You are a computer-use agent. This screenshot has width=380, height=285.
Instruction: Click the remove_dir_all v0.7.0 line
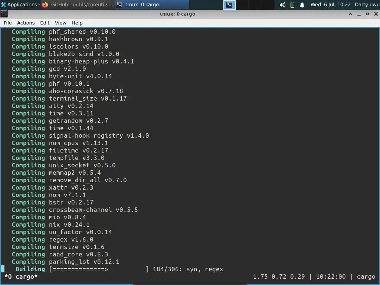(69, 180)
